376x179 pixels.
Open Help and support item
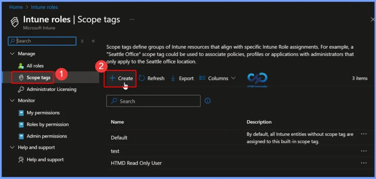[x=45, y=159]
